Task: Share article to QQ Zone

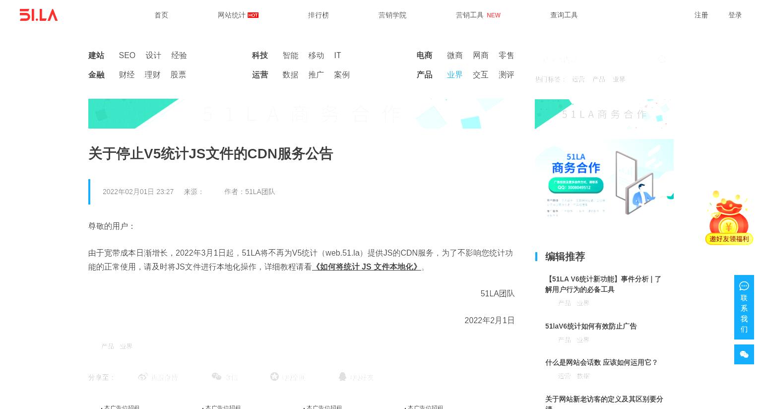Action: (288, 377)
